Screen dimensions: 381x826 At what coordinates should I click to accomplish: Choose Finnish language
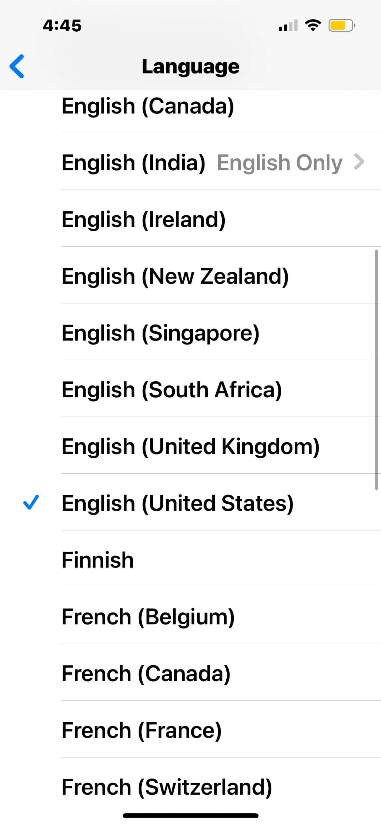click(x=98, y=560)
